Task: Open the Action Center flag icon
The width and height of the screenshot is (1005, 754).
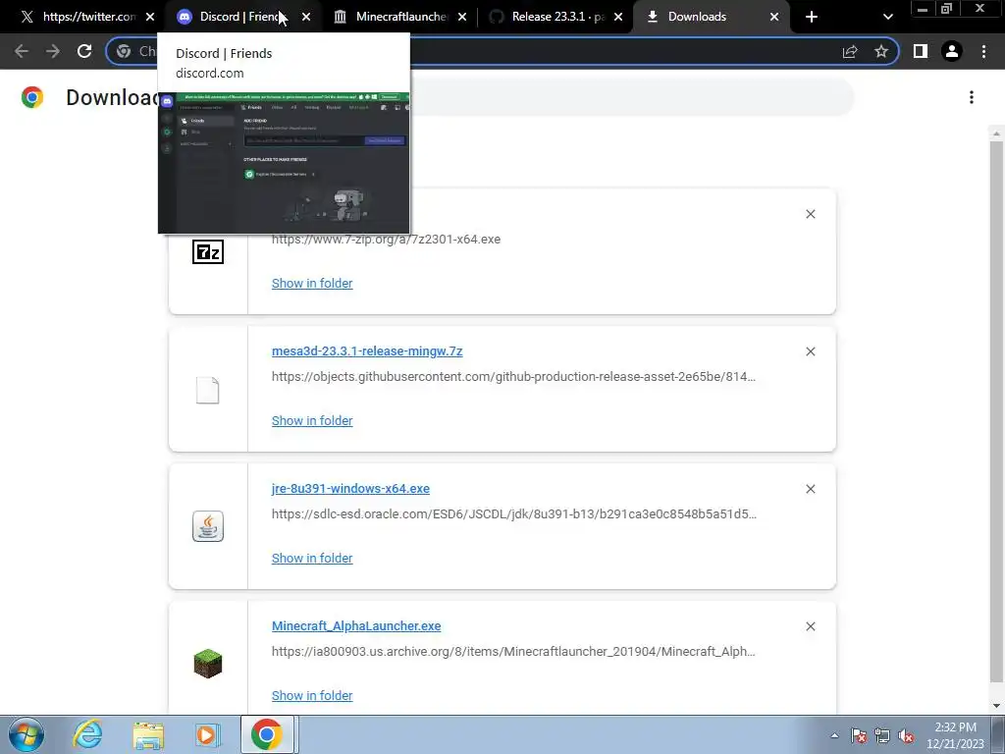Action: tap(859, 735)
